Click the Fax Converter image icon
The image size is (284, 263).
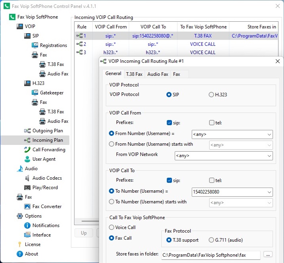(27, 207)
